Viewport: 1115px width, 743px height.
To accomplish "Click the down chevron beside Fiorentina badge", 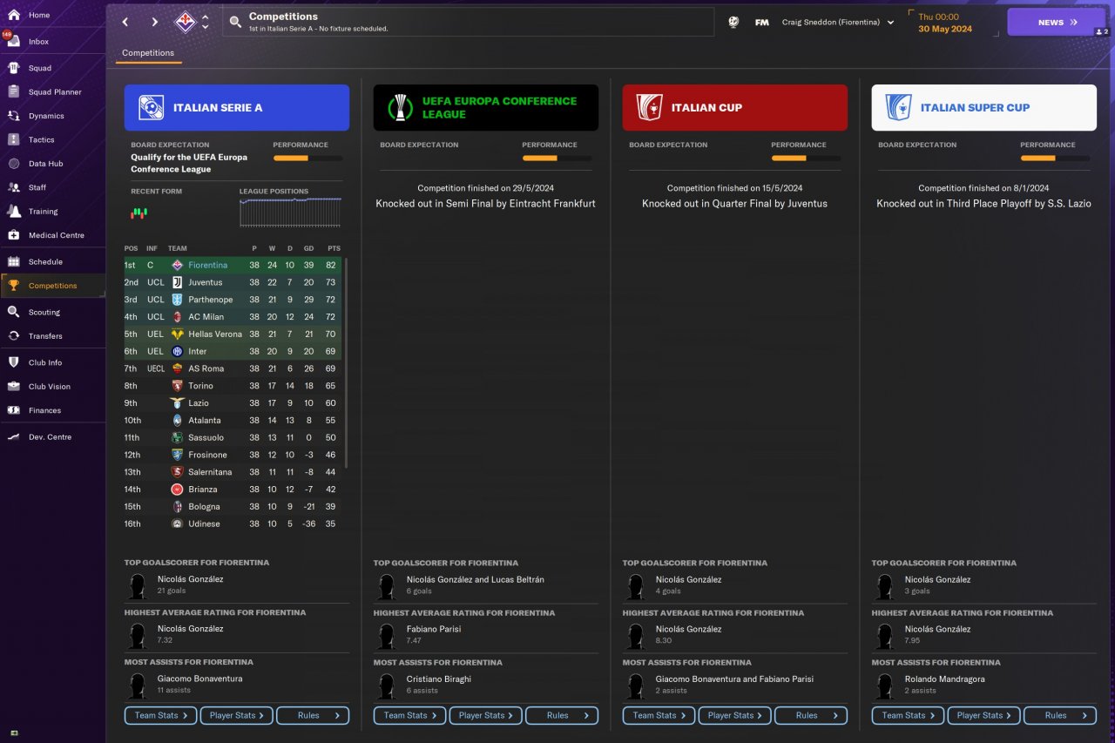I will tap(205, 27).
